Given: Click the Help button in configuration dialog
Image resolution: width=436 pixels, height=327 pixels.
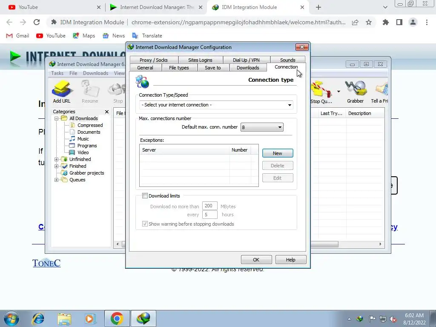Looking at the screenshot, I should click(290, 260).
